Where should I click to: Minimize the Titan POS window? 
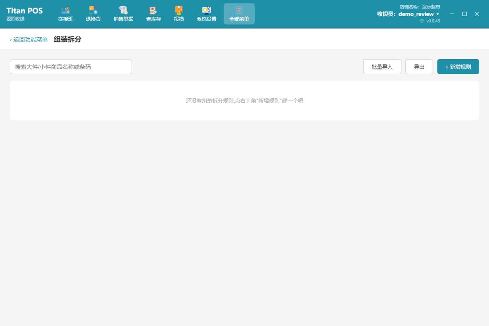(x=452, y=14)
